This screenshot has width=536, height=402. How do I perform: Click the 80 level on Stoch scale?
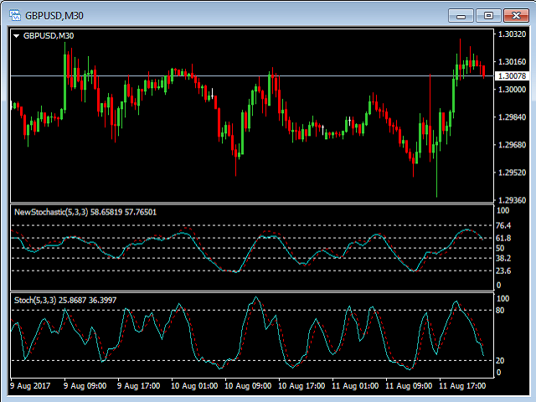pos(502,310)
